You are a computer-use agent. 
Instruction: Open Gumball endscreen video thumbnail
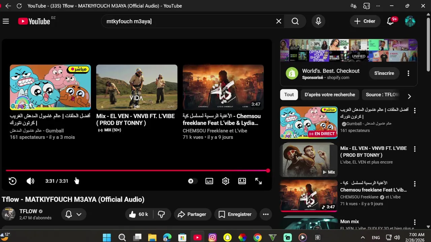(x=50, y=87)
